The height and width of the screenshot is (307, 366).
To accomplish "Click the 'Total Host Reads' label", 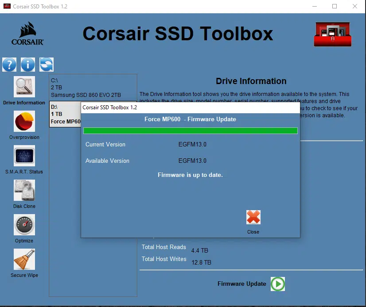I will click(164, 247).
